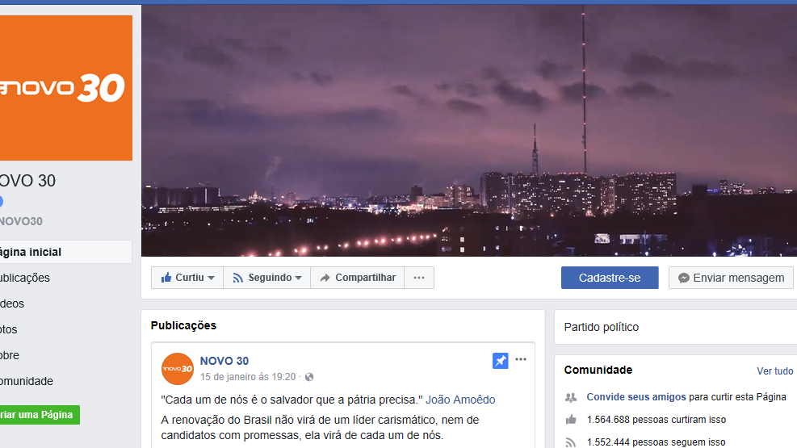This screenshot has width=797, height=448.
Task: Click the blue pinned post pin icon
Action: [x=500, y=361]
